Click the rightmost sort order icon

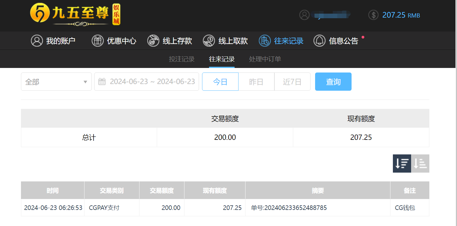pyautogui.click(x=420, y=164)
